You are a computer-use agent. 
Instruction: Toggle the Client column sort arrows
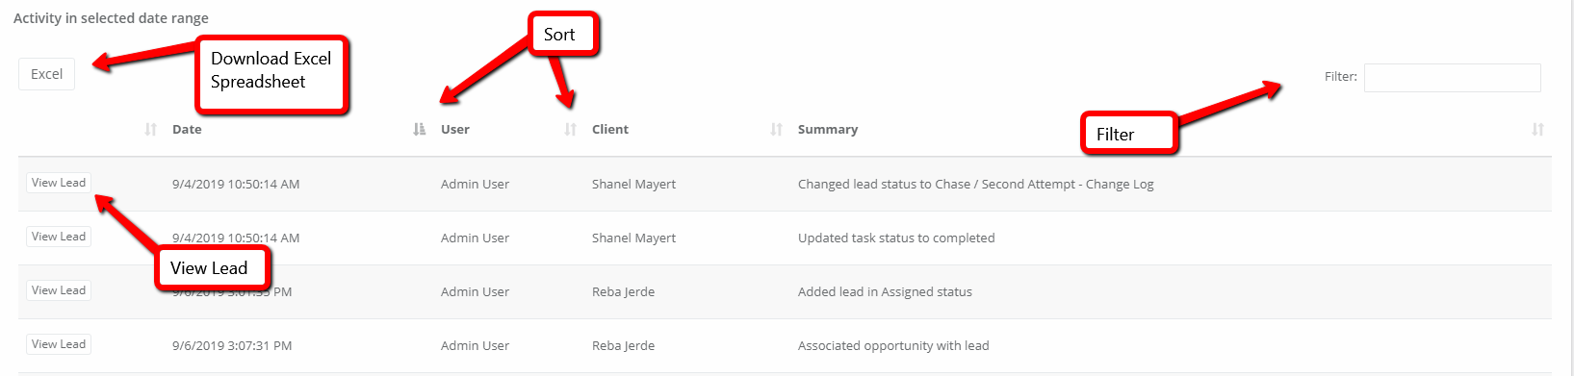tap(776, 129)
